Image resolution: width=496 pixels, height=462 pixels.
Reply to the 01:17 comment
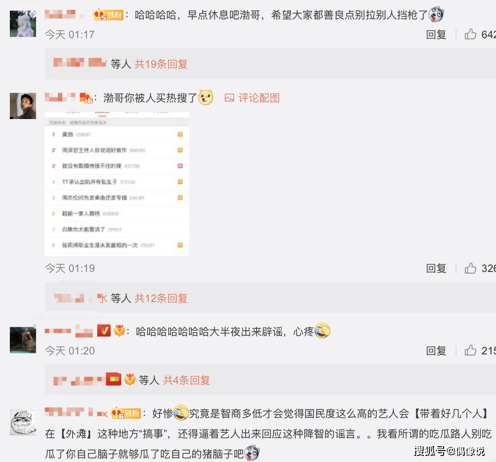click(x=436, y=34)
